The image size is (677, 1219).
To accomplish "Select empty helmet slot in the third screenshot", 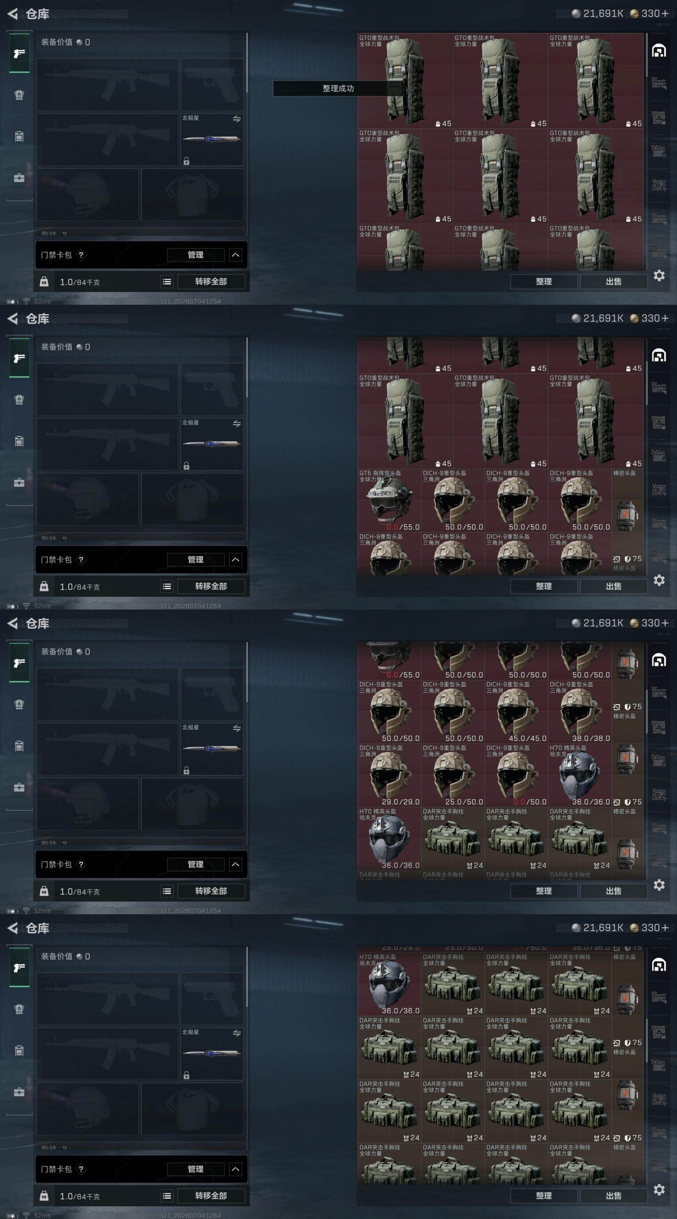I will [88, 804].
